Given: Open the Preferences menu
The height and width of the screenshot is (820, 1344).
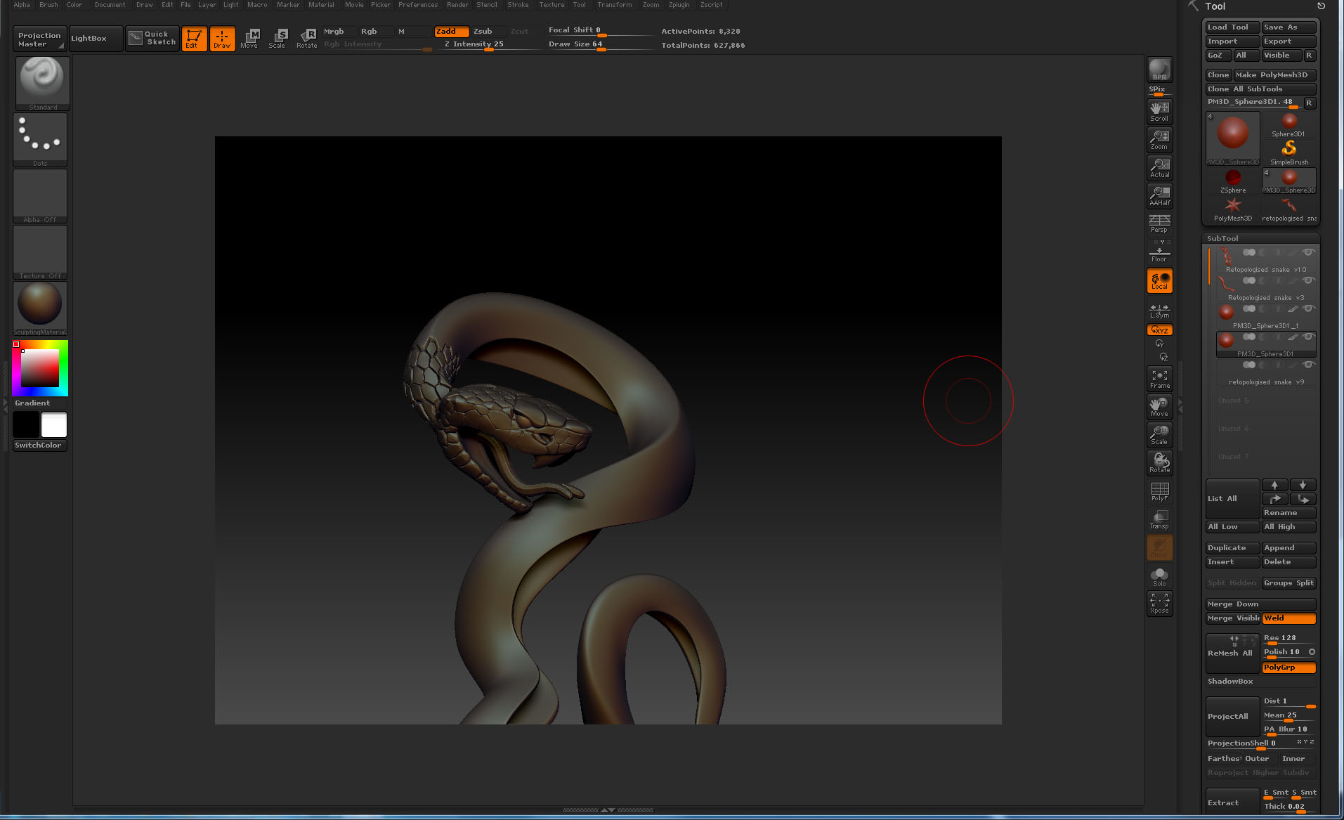Looking at the screenshot, I should pyautogui.click(x=417, y=5).
